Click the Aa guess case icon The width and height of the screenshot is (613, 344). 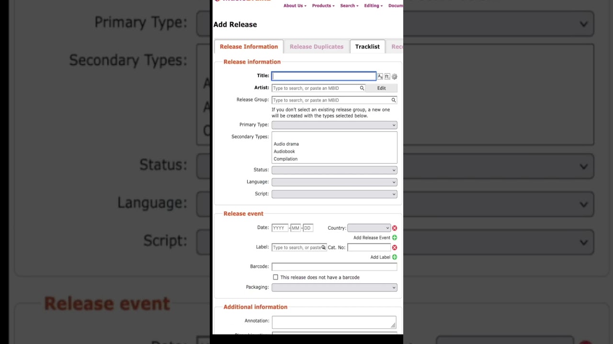(x=380, y=76)
